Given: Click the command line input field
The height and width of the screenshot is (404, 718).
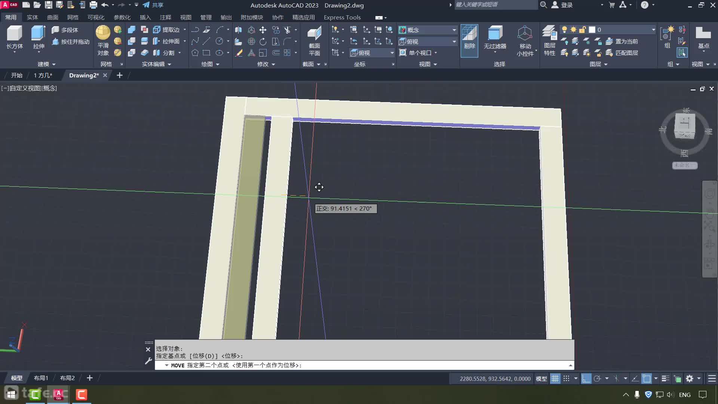Looking at the screenshot, I should tap(365, 365).
